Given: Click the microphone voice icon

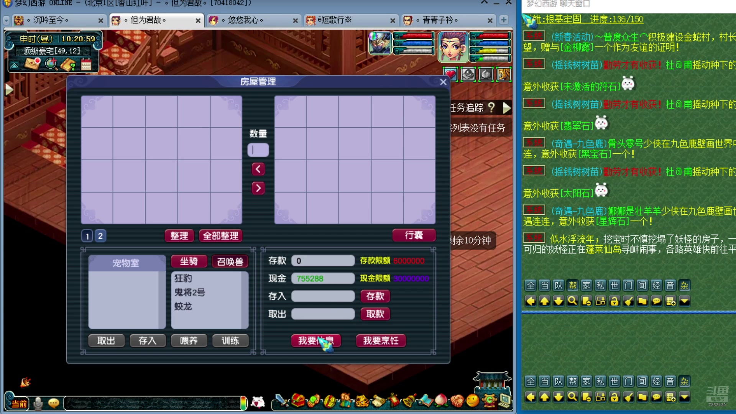Looking at the screenshot, I should coord(38,403).
